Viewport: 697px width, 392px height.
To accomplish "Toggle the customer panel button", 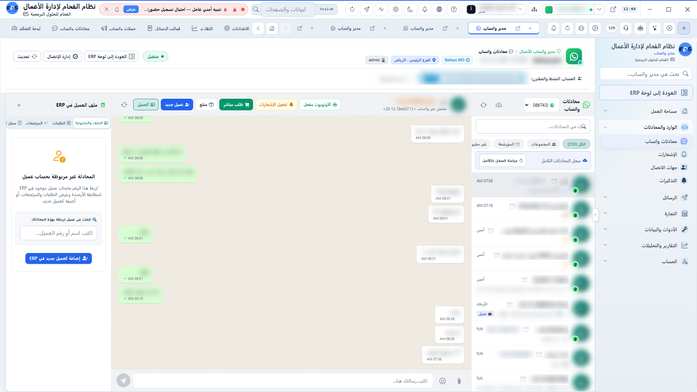I will 146,105.
